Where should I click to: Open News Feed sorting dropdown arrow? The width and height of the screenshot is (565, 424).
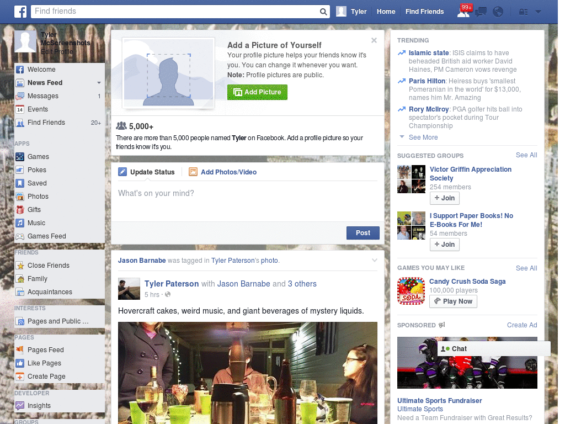click(99, 83)
